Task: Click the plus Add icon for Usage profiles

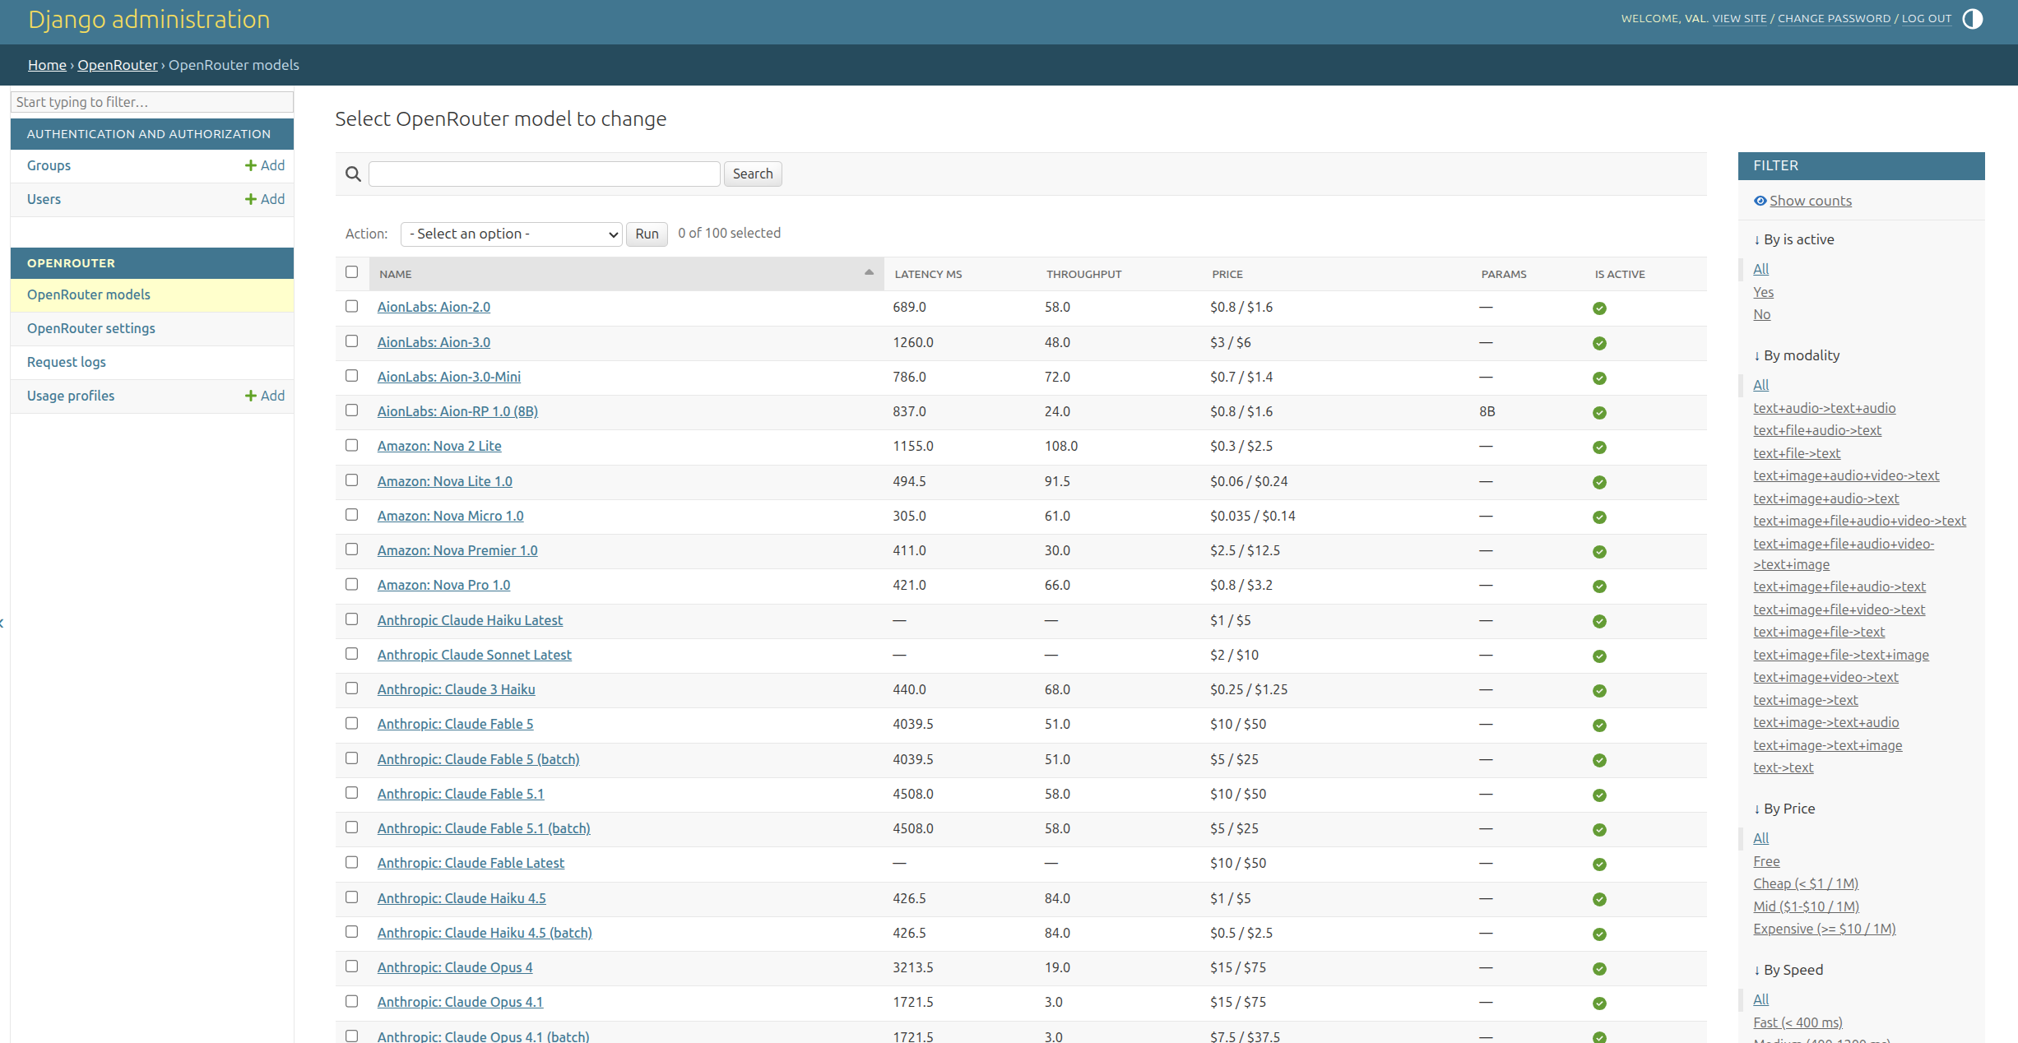Action: (265, 396)
